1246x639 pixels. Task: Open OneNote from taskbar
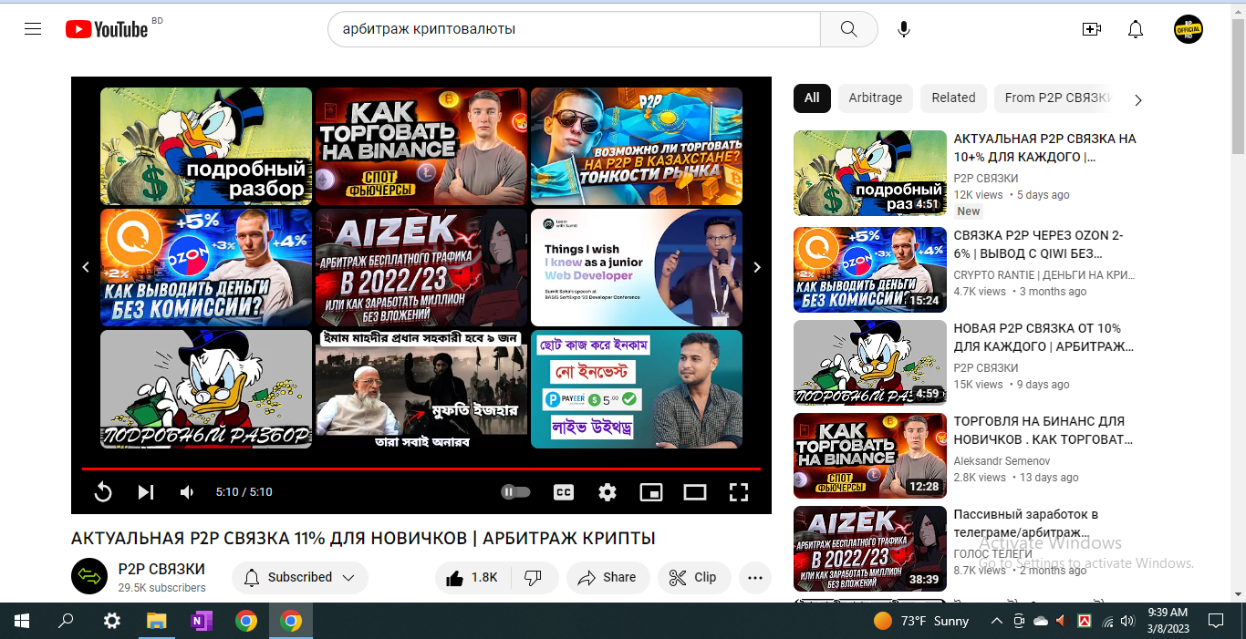pos(201,621)
